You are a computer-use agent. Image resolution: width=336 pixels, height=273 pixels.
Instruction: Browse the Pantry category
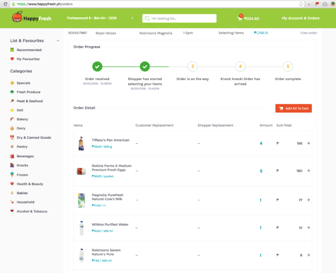click(x=22, y=147)
